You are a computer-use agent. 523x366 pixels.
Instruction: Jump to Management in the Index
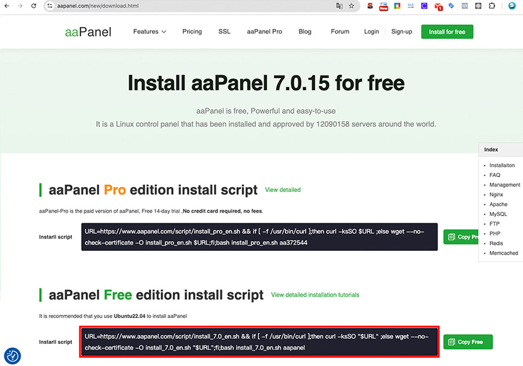[x=505, y=185]
